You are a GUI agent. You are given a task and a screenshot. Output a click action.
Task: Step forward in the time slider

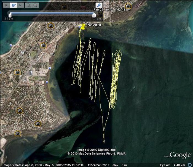[20, 5]
